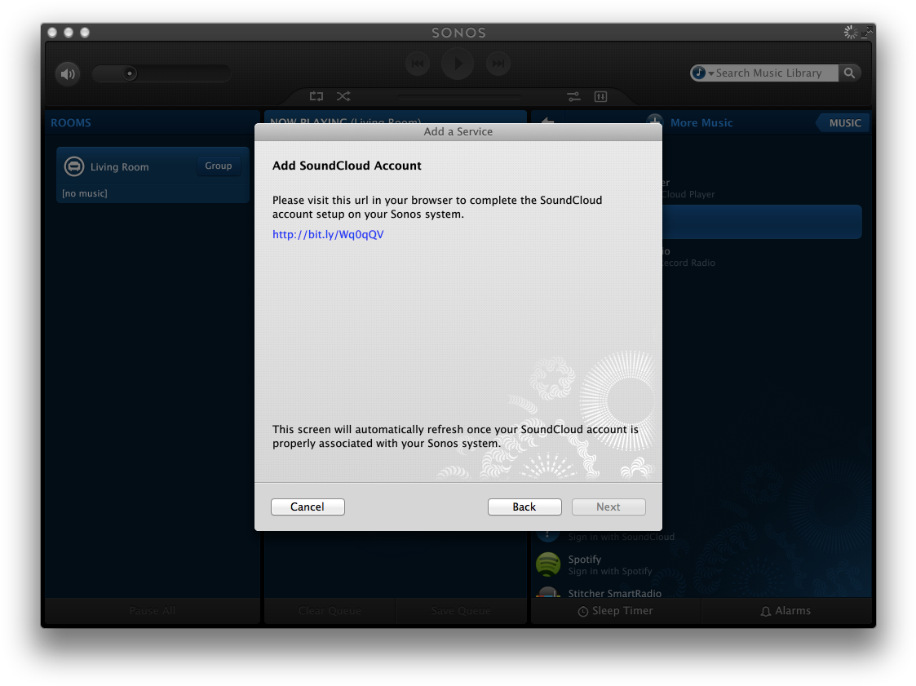Click the Group button for Living Room
This screenshot has width=916, height=686.
pos(219,166)
